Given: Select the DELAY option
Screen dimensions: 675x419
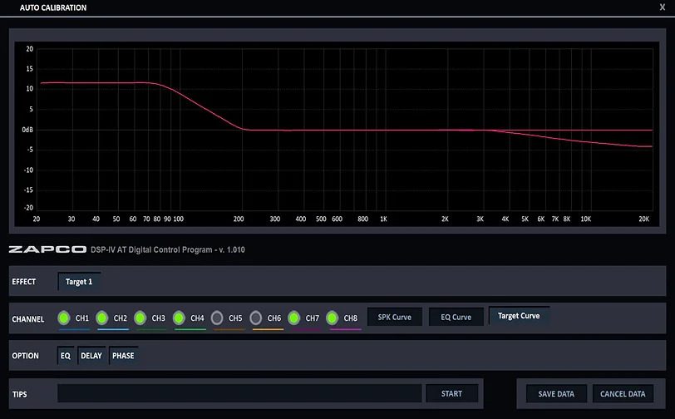Looking at the screenshot, I should coord(91,356).
